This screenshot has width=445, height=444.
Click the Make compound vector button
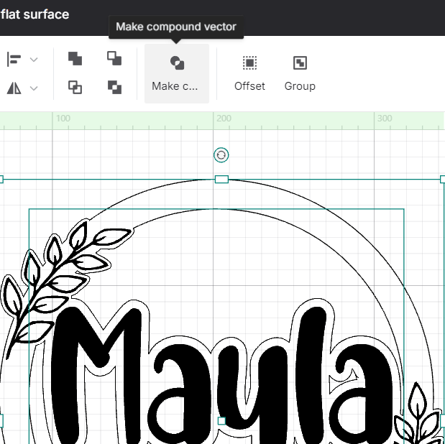(x=177, y=73)
